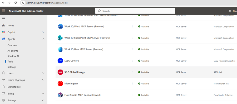Click the red Morningstar logo

click(x=60, y=84)
